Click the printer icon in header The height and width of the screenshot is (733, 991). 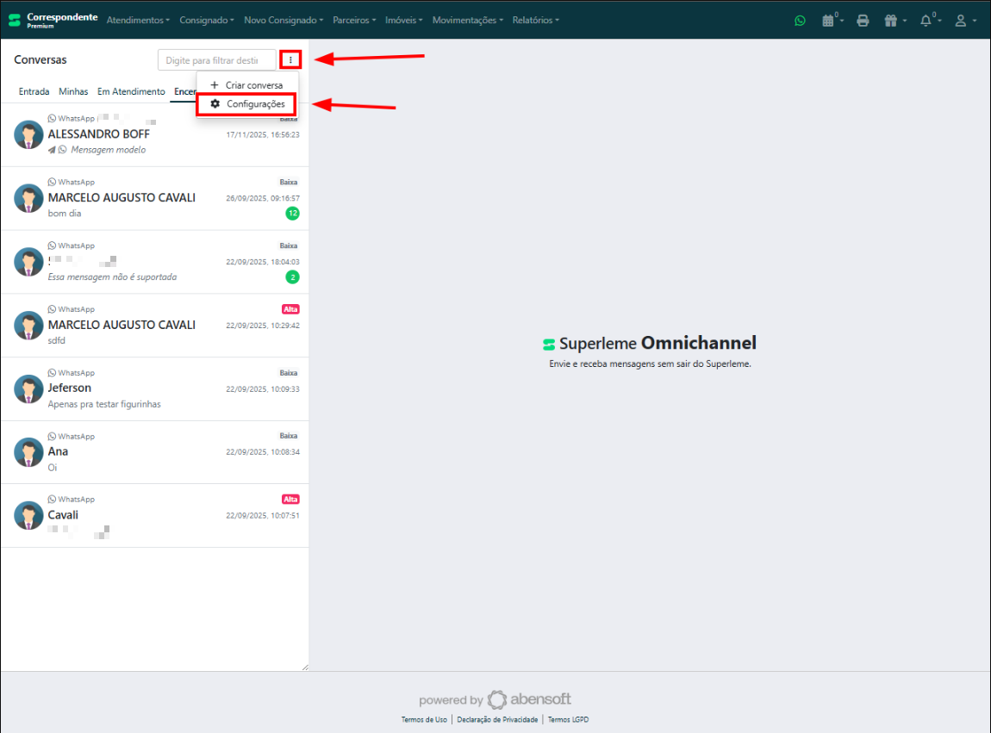[x=863, y=21]
